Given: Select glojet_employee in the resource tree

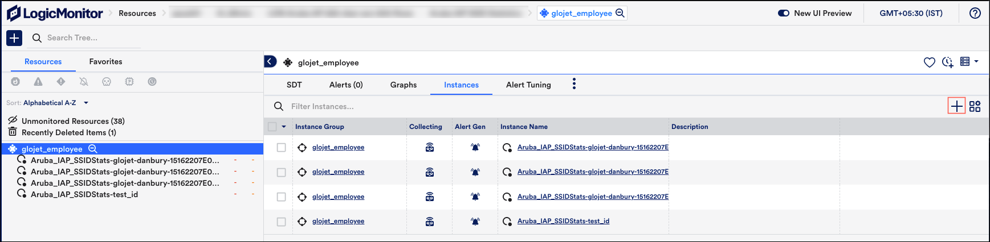Looking at the screenshot, I should [x=132, y=149].
